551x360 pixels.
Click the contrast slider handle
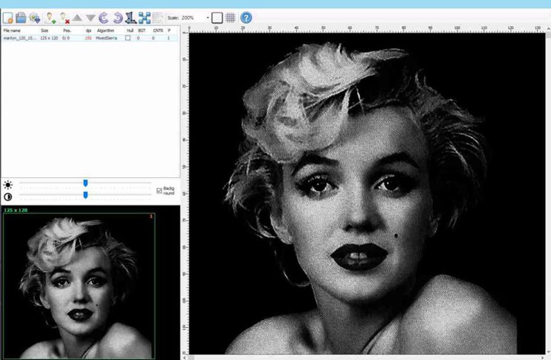(85, 195)
